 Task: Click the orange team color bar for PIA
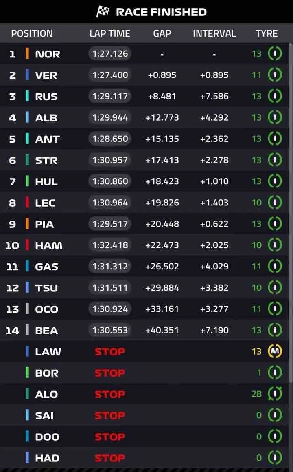[27, 224]
